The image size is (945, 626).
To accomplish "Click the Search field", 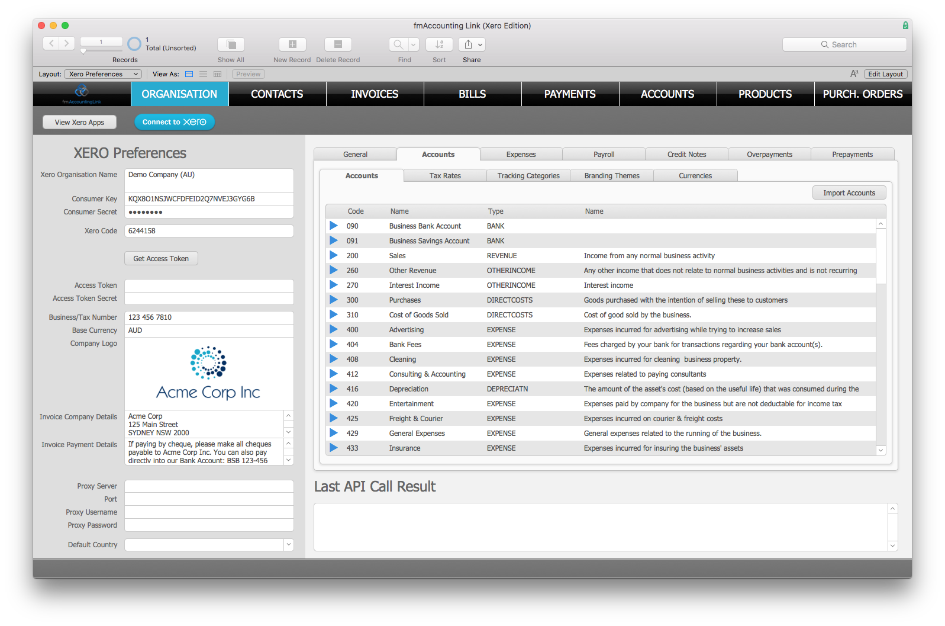I will 844,44.
